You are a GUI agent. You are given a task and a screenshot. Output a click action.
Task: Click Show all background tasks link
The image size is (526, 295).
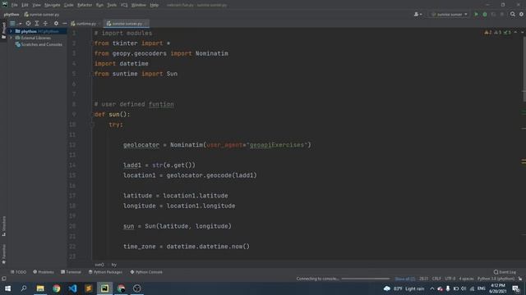click(405, 279)
